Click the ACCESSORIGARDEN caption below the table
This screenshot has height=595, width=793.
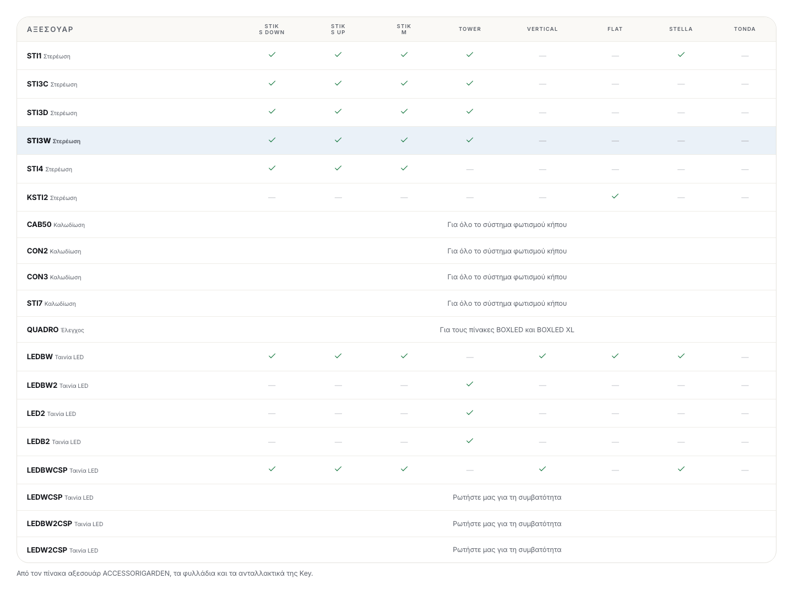(165, 574)
